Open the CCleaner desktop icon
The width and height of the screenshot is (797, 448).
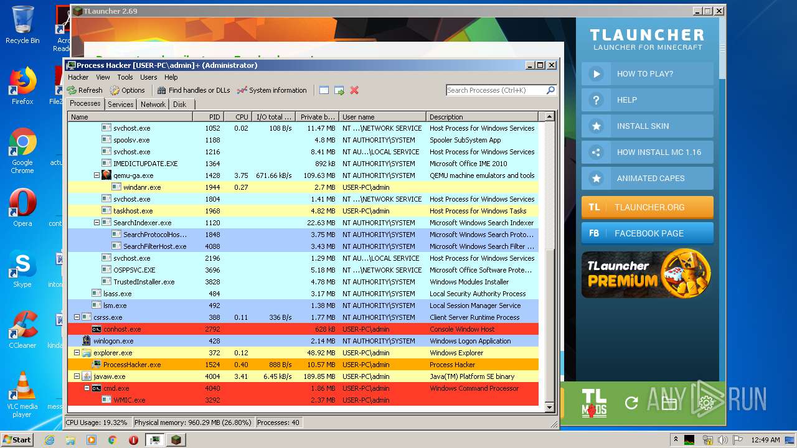click(22, 330)
